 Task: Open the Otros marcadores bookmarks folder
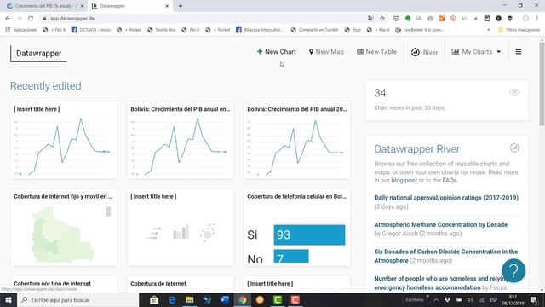(x=519, y=30)
